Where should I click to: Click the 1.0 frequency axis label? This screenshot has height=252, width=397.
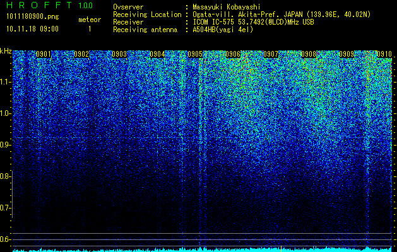(5, 113)
